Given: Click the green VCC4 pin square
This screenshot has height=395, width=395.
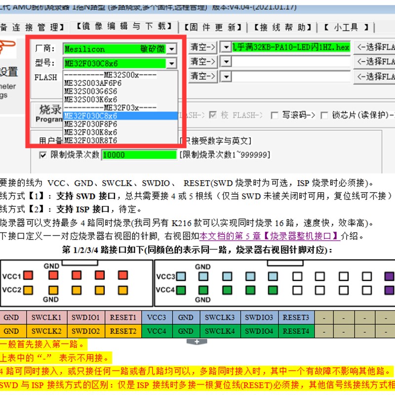Looking at the screenshot, I should pos(181,290).
